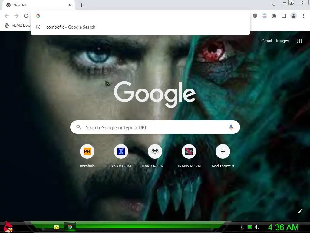
Task: Open the file explorer taskbar icon
Action: (57, 227)
